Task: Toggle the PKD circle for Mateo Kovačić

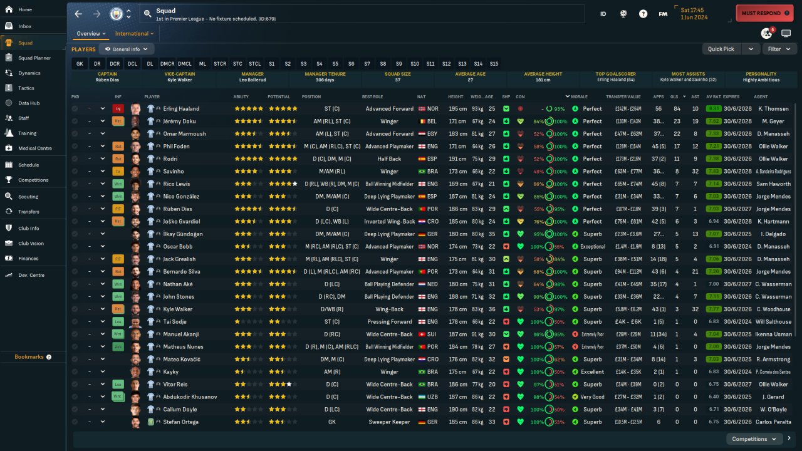Action: (x=75, y=359)
